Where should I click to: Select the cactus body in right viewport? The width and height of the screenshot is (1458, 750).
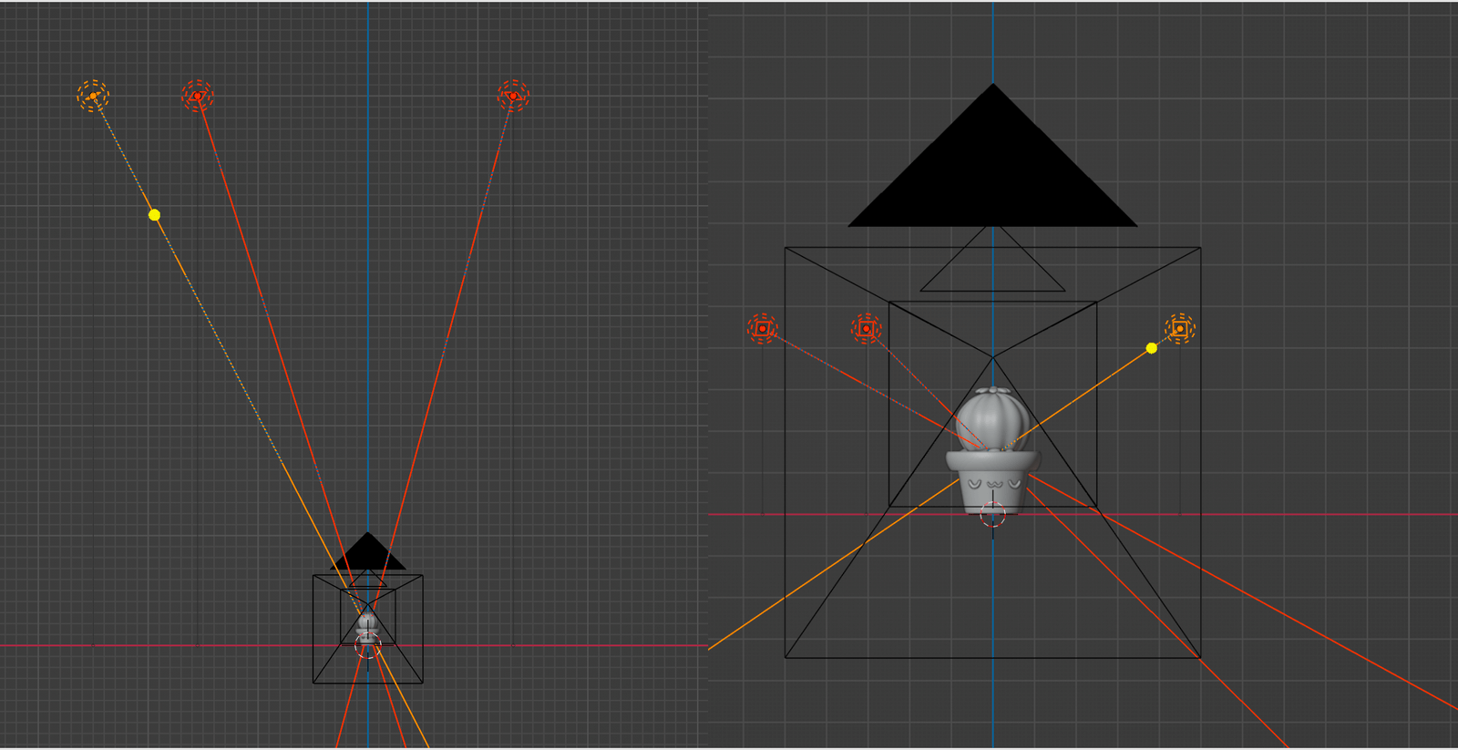pos(991,420)
